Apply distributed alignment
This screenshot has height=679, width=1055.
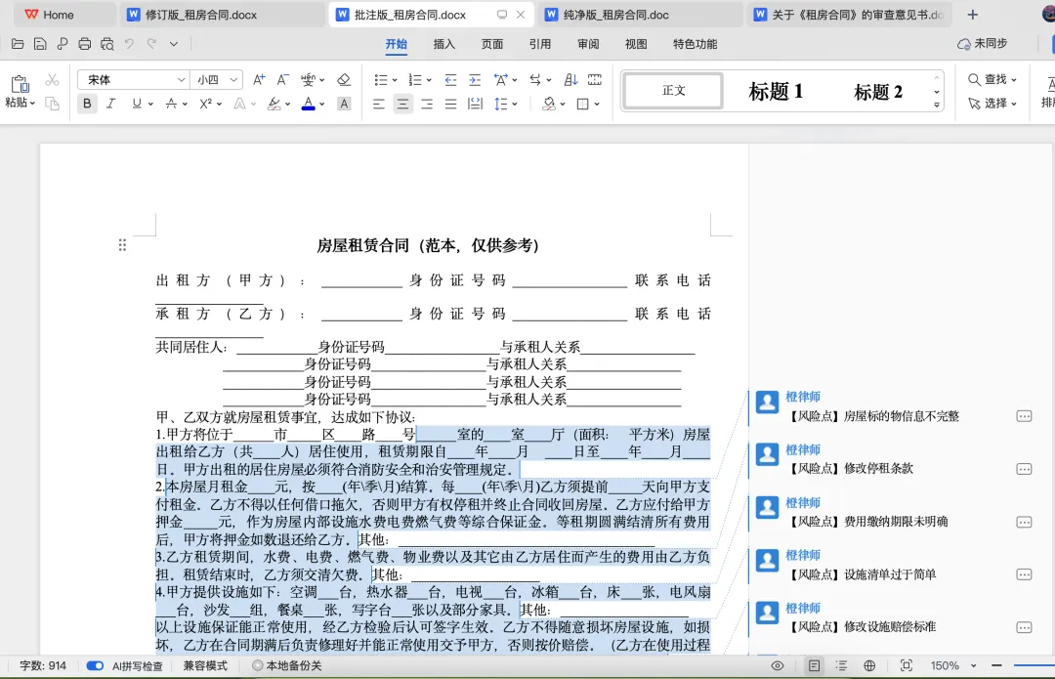point(475,104)
